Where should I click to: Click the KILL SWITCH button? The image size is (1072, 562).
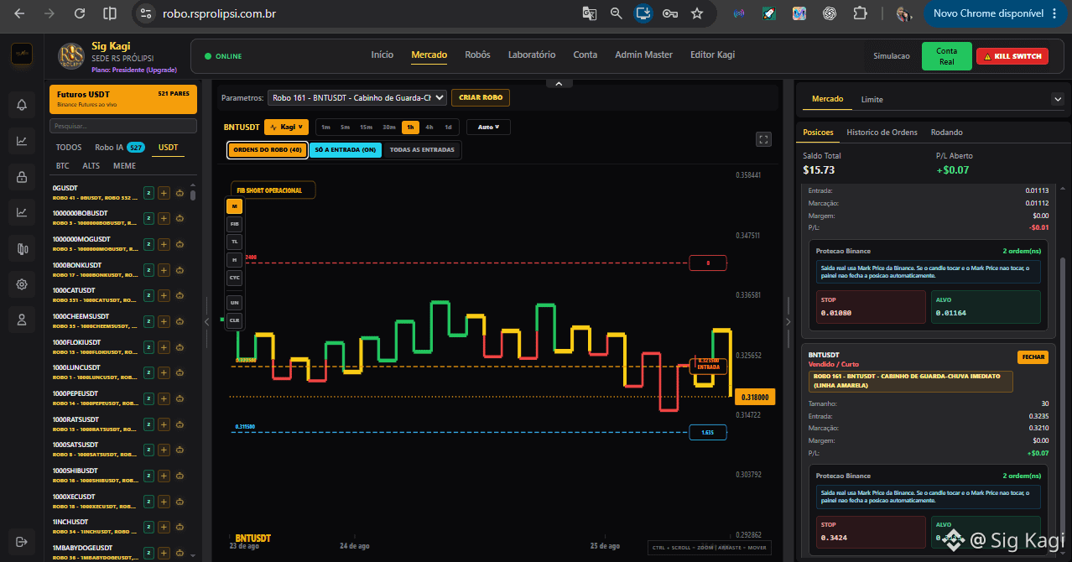coord(1012,56)
